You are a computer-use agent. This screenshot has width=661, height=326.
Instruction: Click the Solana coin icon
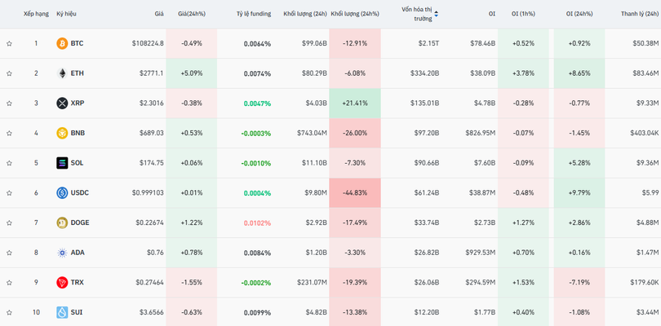point(62,163)
